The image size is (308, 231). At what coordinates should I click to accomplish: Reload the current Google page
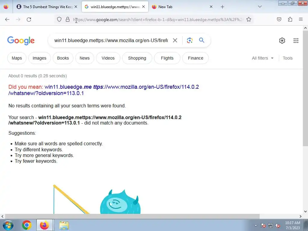pyautogui.click(x=29, y=19)
